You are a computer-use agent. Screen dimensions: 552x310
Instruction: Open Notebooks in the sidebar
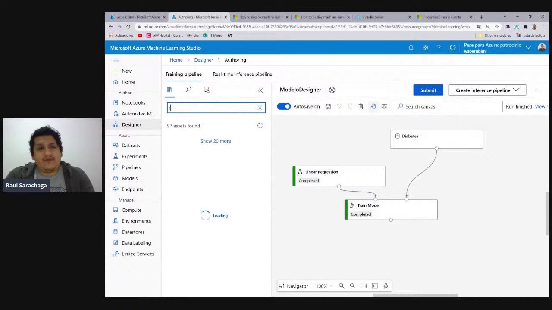point(133,103)
